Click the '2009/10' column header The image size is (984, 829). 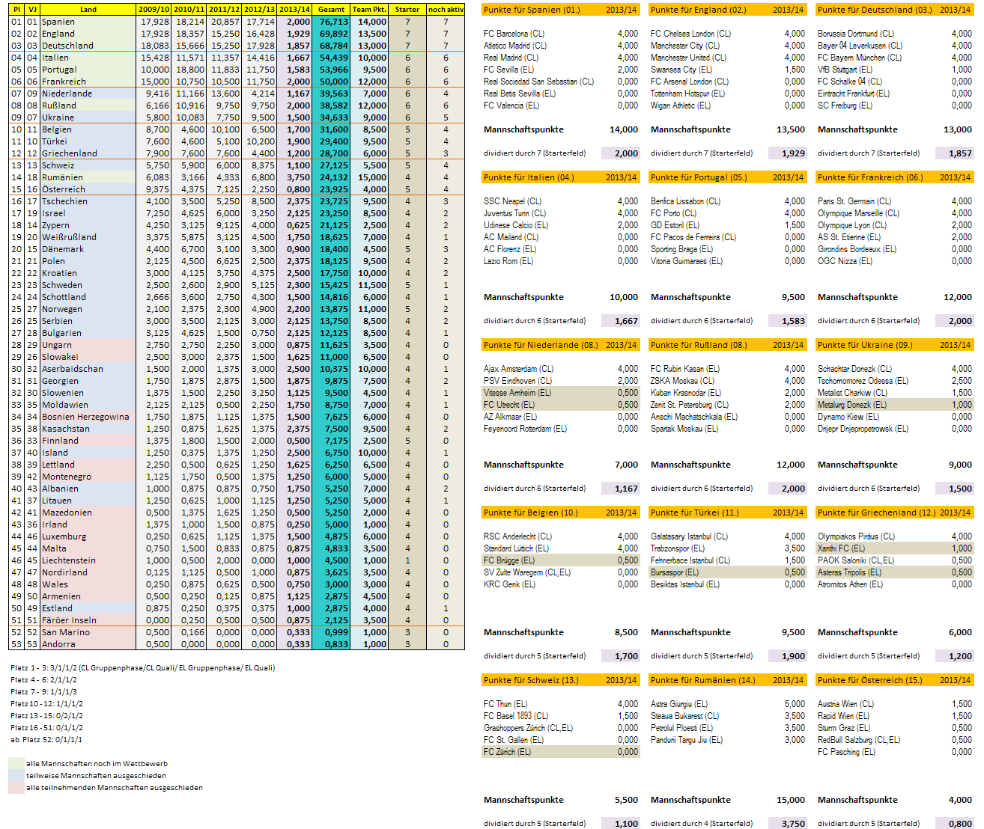[x=154, y=10]
